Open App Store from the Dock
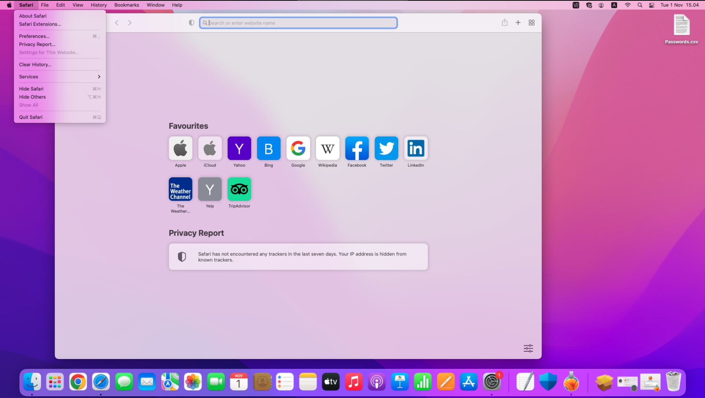Viewport: 705px width, 398px height. click(469, 382)
